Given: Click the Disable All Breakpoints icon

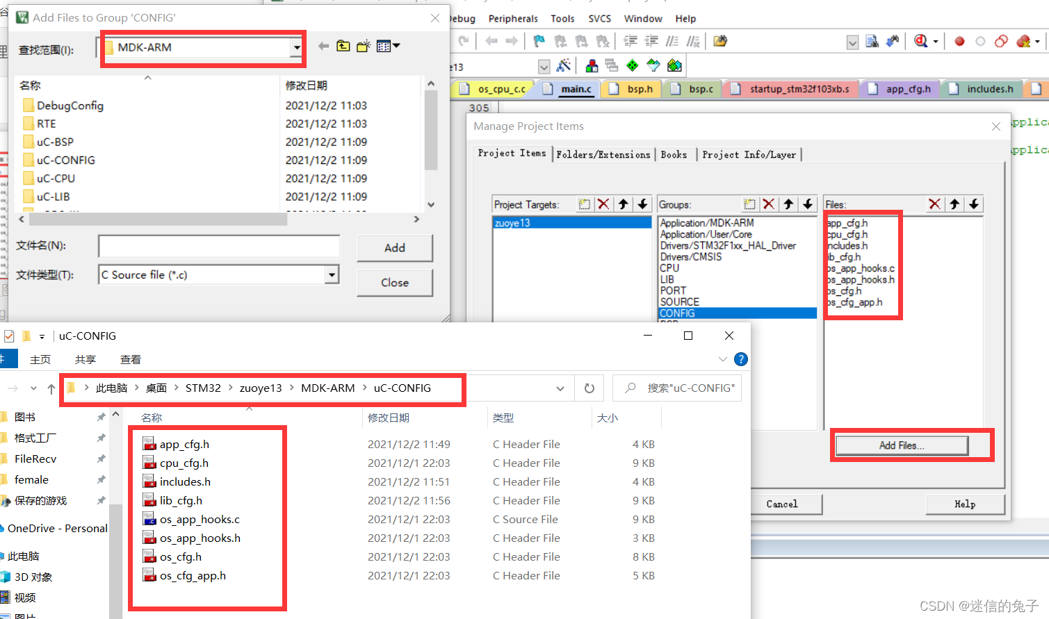Looking at the screenshot, I should 1001,41.
